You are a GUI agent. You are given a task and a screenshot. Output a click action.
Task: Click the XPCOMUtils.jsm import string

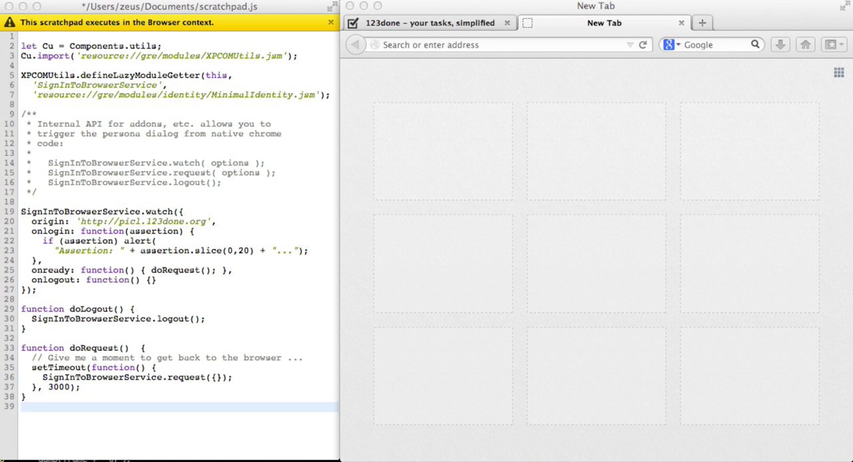pos(182,56)
